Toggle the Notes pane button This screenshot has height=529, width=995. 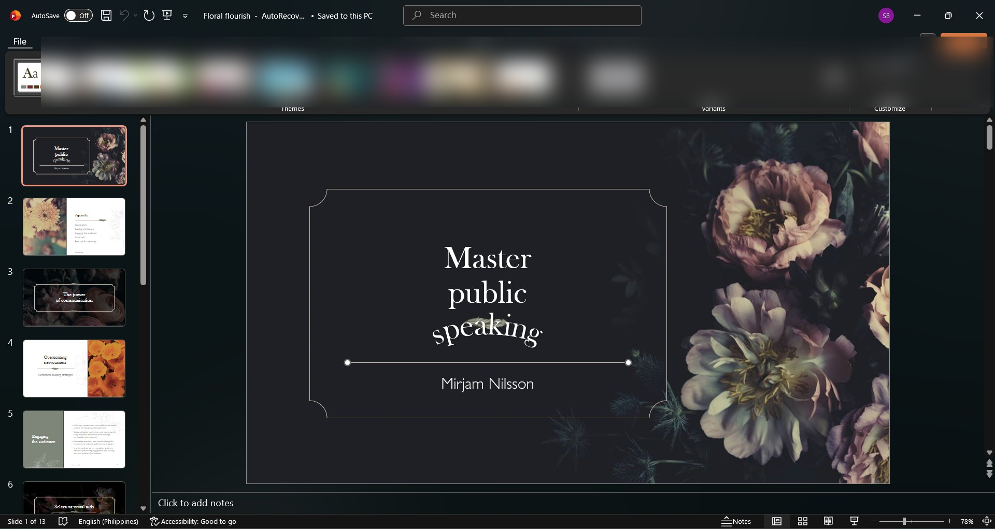736,521
